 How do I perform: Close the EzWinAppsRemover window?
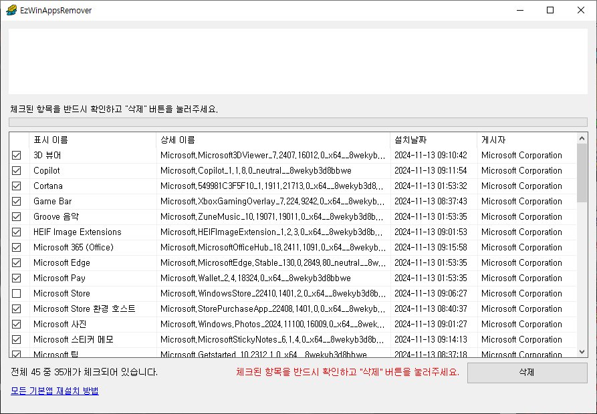(x=581, y=10)
